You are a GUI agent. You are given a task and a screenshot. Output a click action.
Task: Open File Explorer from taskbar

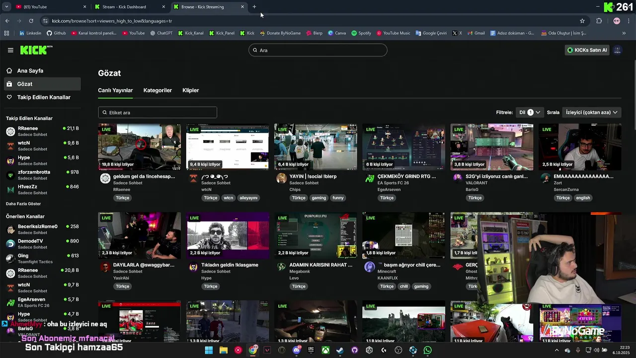pyautogui.click(x=224, y=350)
